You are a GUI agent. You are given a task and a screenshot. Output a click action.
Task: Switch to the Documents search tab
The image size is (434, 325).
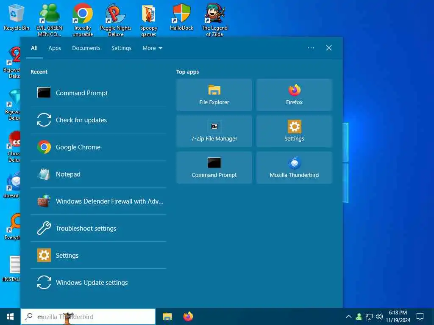coord(86,48)
